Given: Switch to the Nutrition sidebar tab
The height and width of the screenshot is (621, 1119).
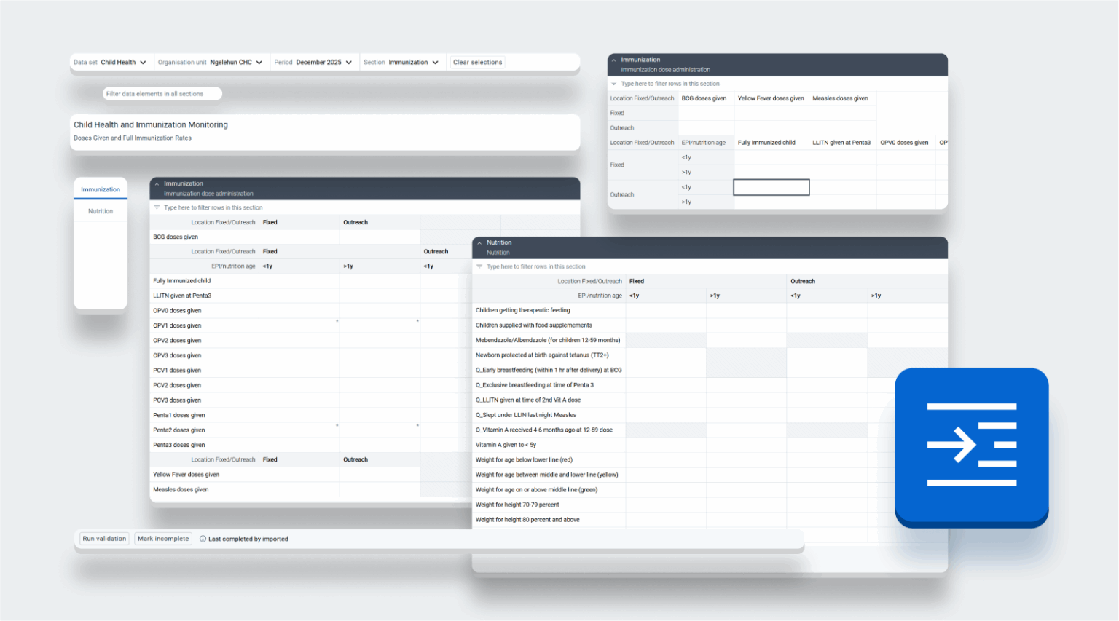Looking at the screenshot, I should [100, 211].
